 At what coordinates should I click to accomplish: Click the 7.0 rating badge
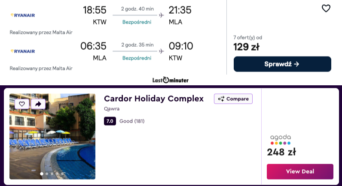point(110,121)
